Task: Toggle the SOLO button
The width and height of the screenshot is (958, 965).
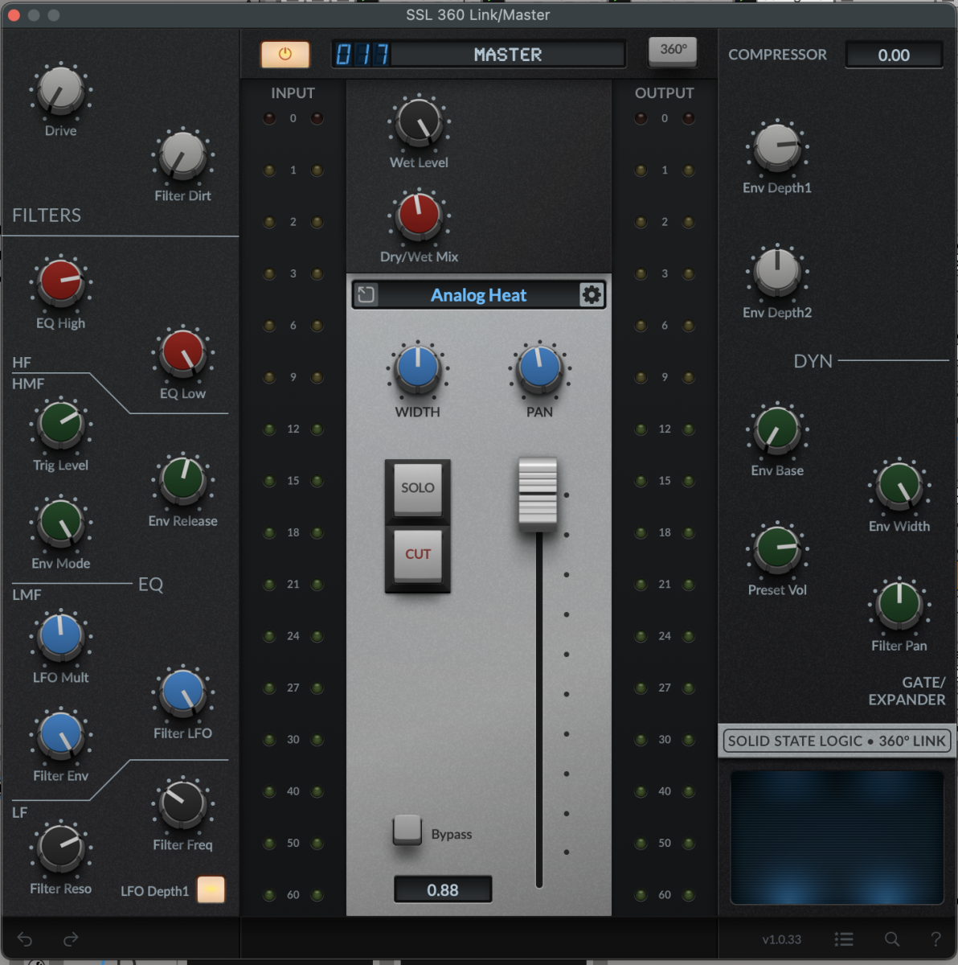Action: click(418, 488)
